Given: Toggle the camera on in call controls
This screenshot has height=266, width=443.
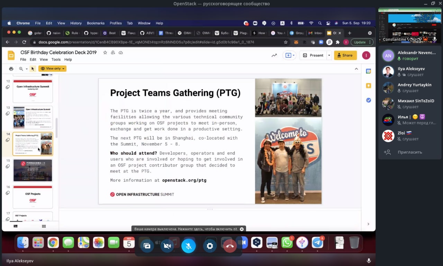Looking at the screenshot, I should (168, 246).
